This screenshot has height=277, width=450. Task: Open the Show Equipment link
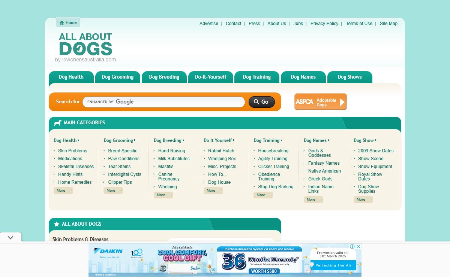[375, 167]
